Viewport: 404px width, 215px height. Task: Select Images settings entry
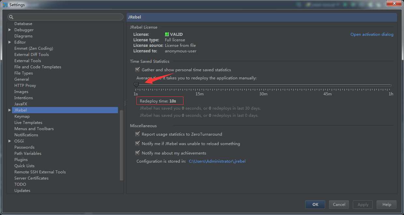(21, 91)
